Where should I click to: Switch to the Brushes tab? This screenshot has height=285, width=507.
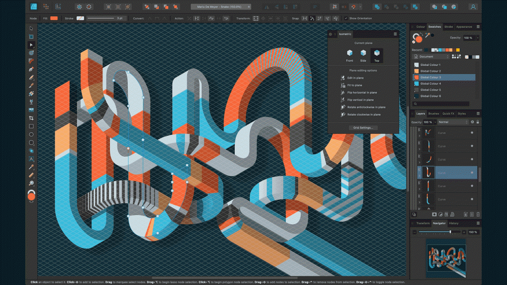434,114
